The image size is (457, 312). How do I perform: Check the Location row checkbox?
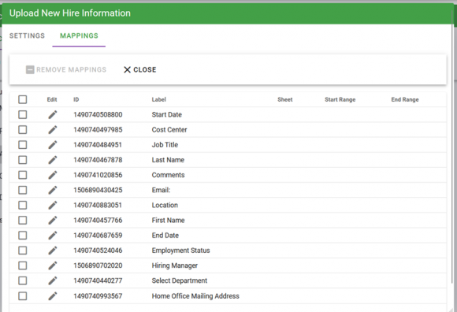[22, 206]
